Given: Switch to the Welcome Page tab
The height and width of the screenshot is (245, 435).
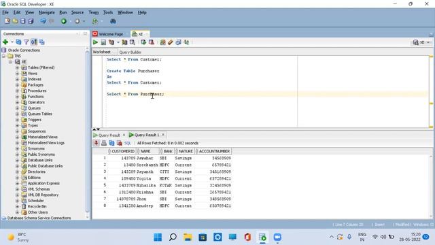Looking at the screenshot, I should [111, 34].
